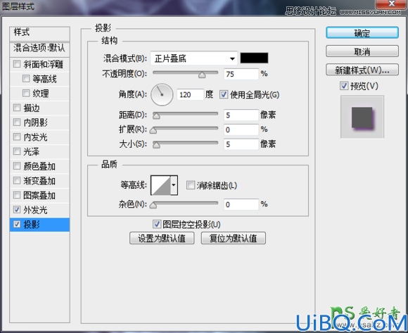
Task: Click the angle dial control
Action: [x=162, y=94]
